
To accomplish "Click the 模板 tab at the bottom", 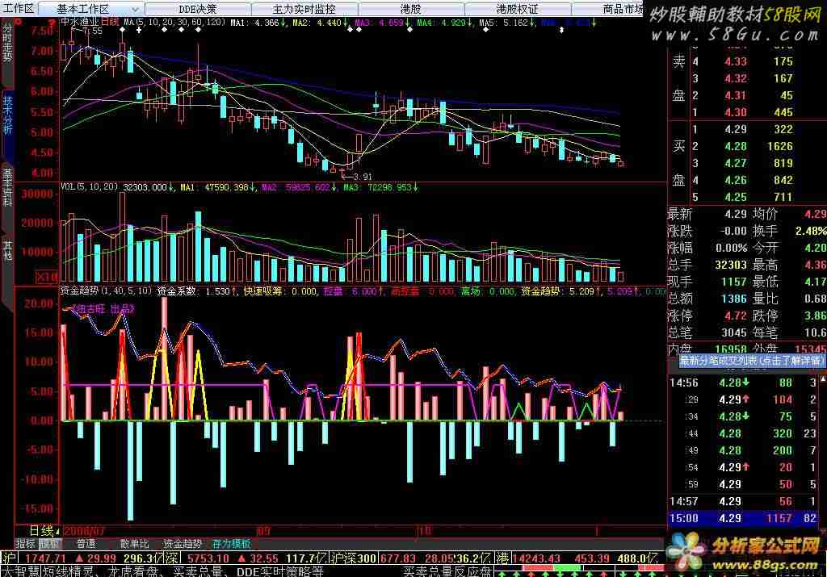I will point(49,543).
